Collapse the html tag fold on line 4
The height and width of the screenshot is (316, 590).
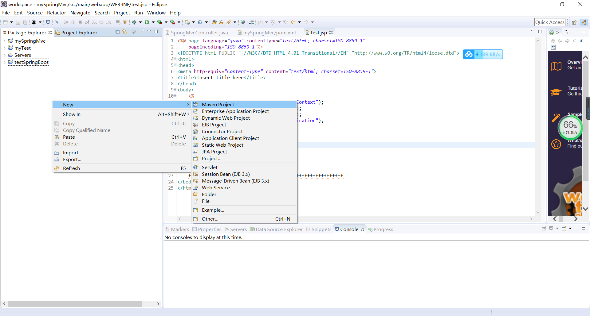pyautogui.click(x=175, y=59)
